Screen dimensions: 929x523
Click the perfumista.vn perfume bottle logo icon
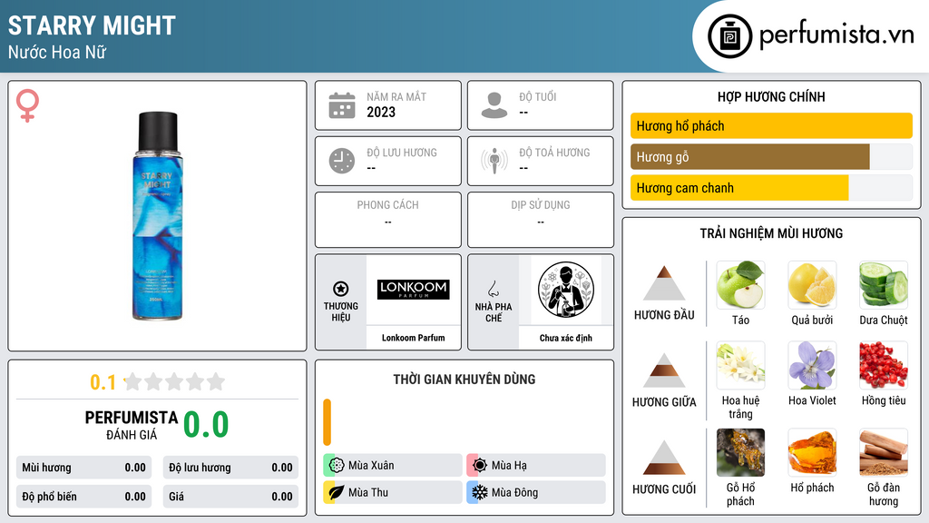point(729,36)
